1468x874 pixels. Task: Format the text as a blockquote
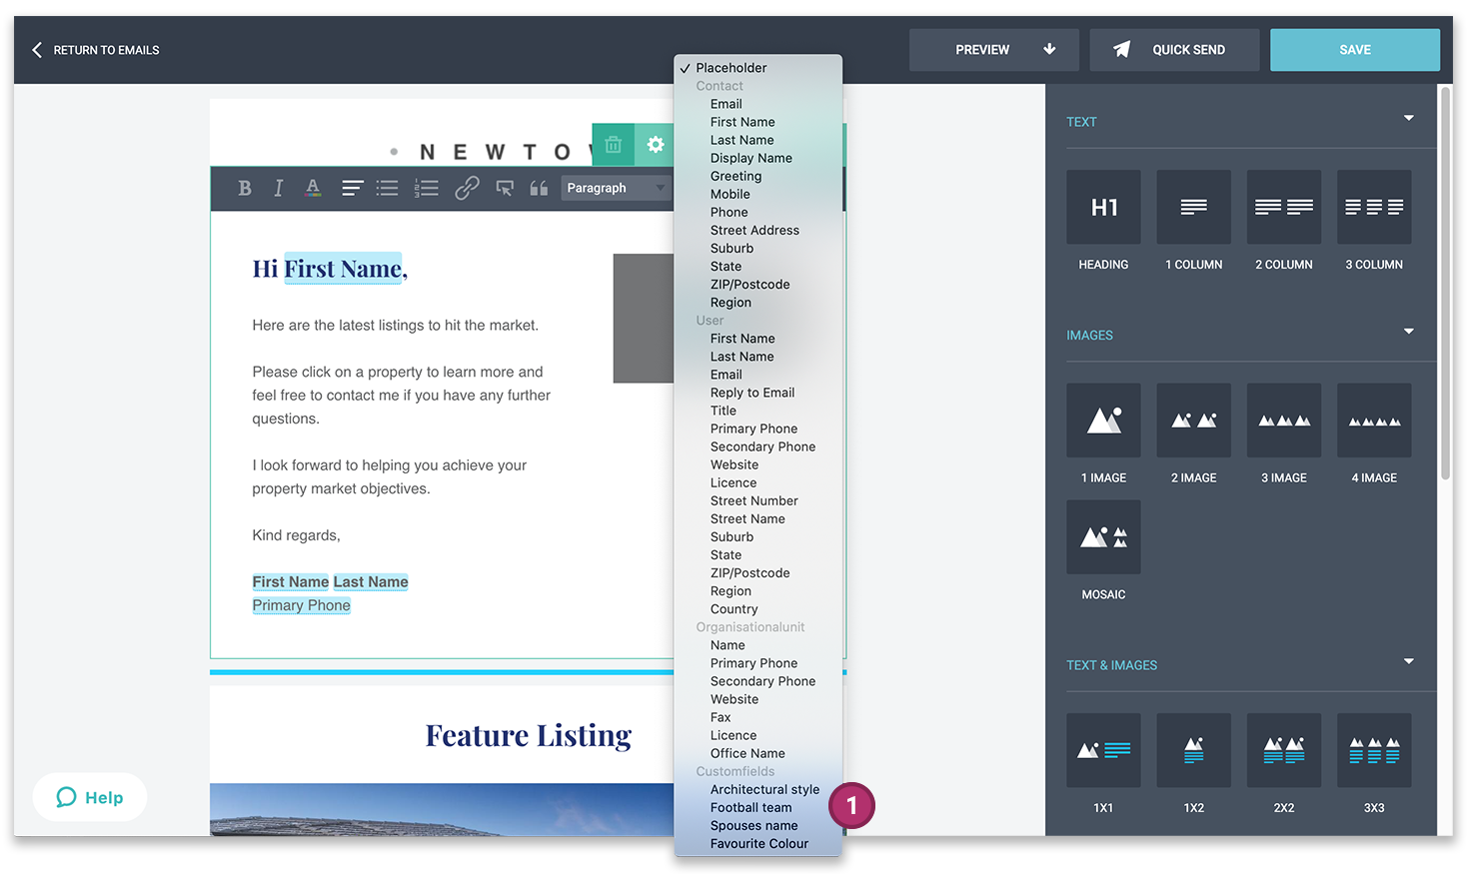539,188
